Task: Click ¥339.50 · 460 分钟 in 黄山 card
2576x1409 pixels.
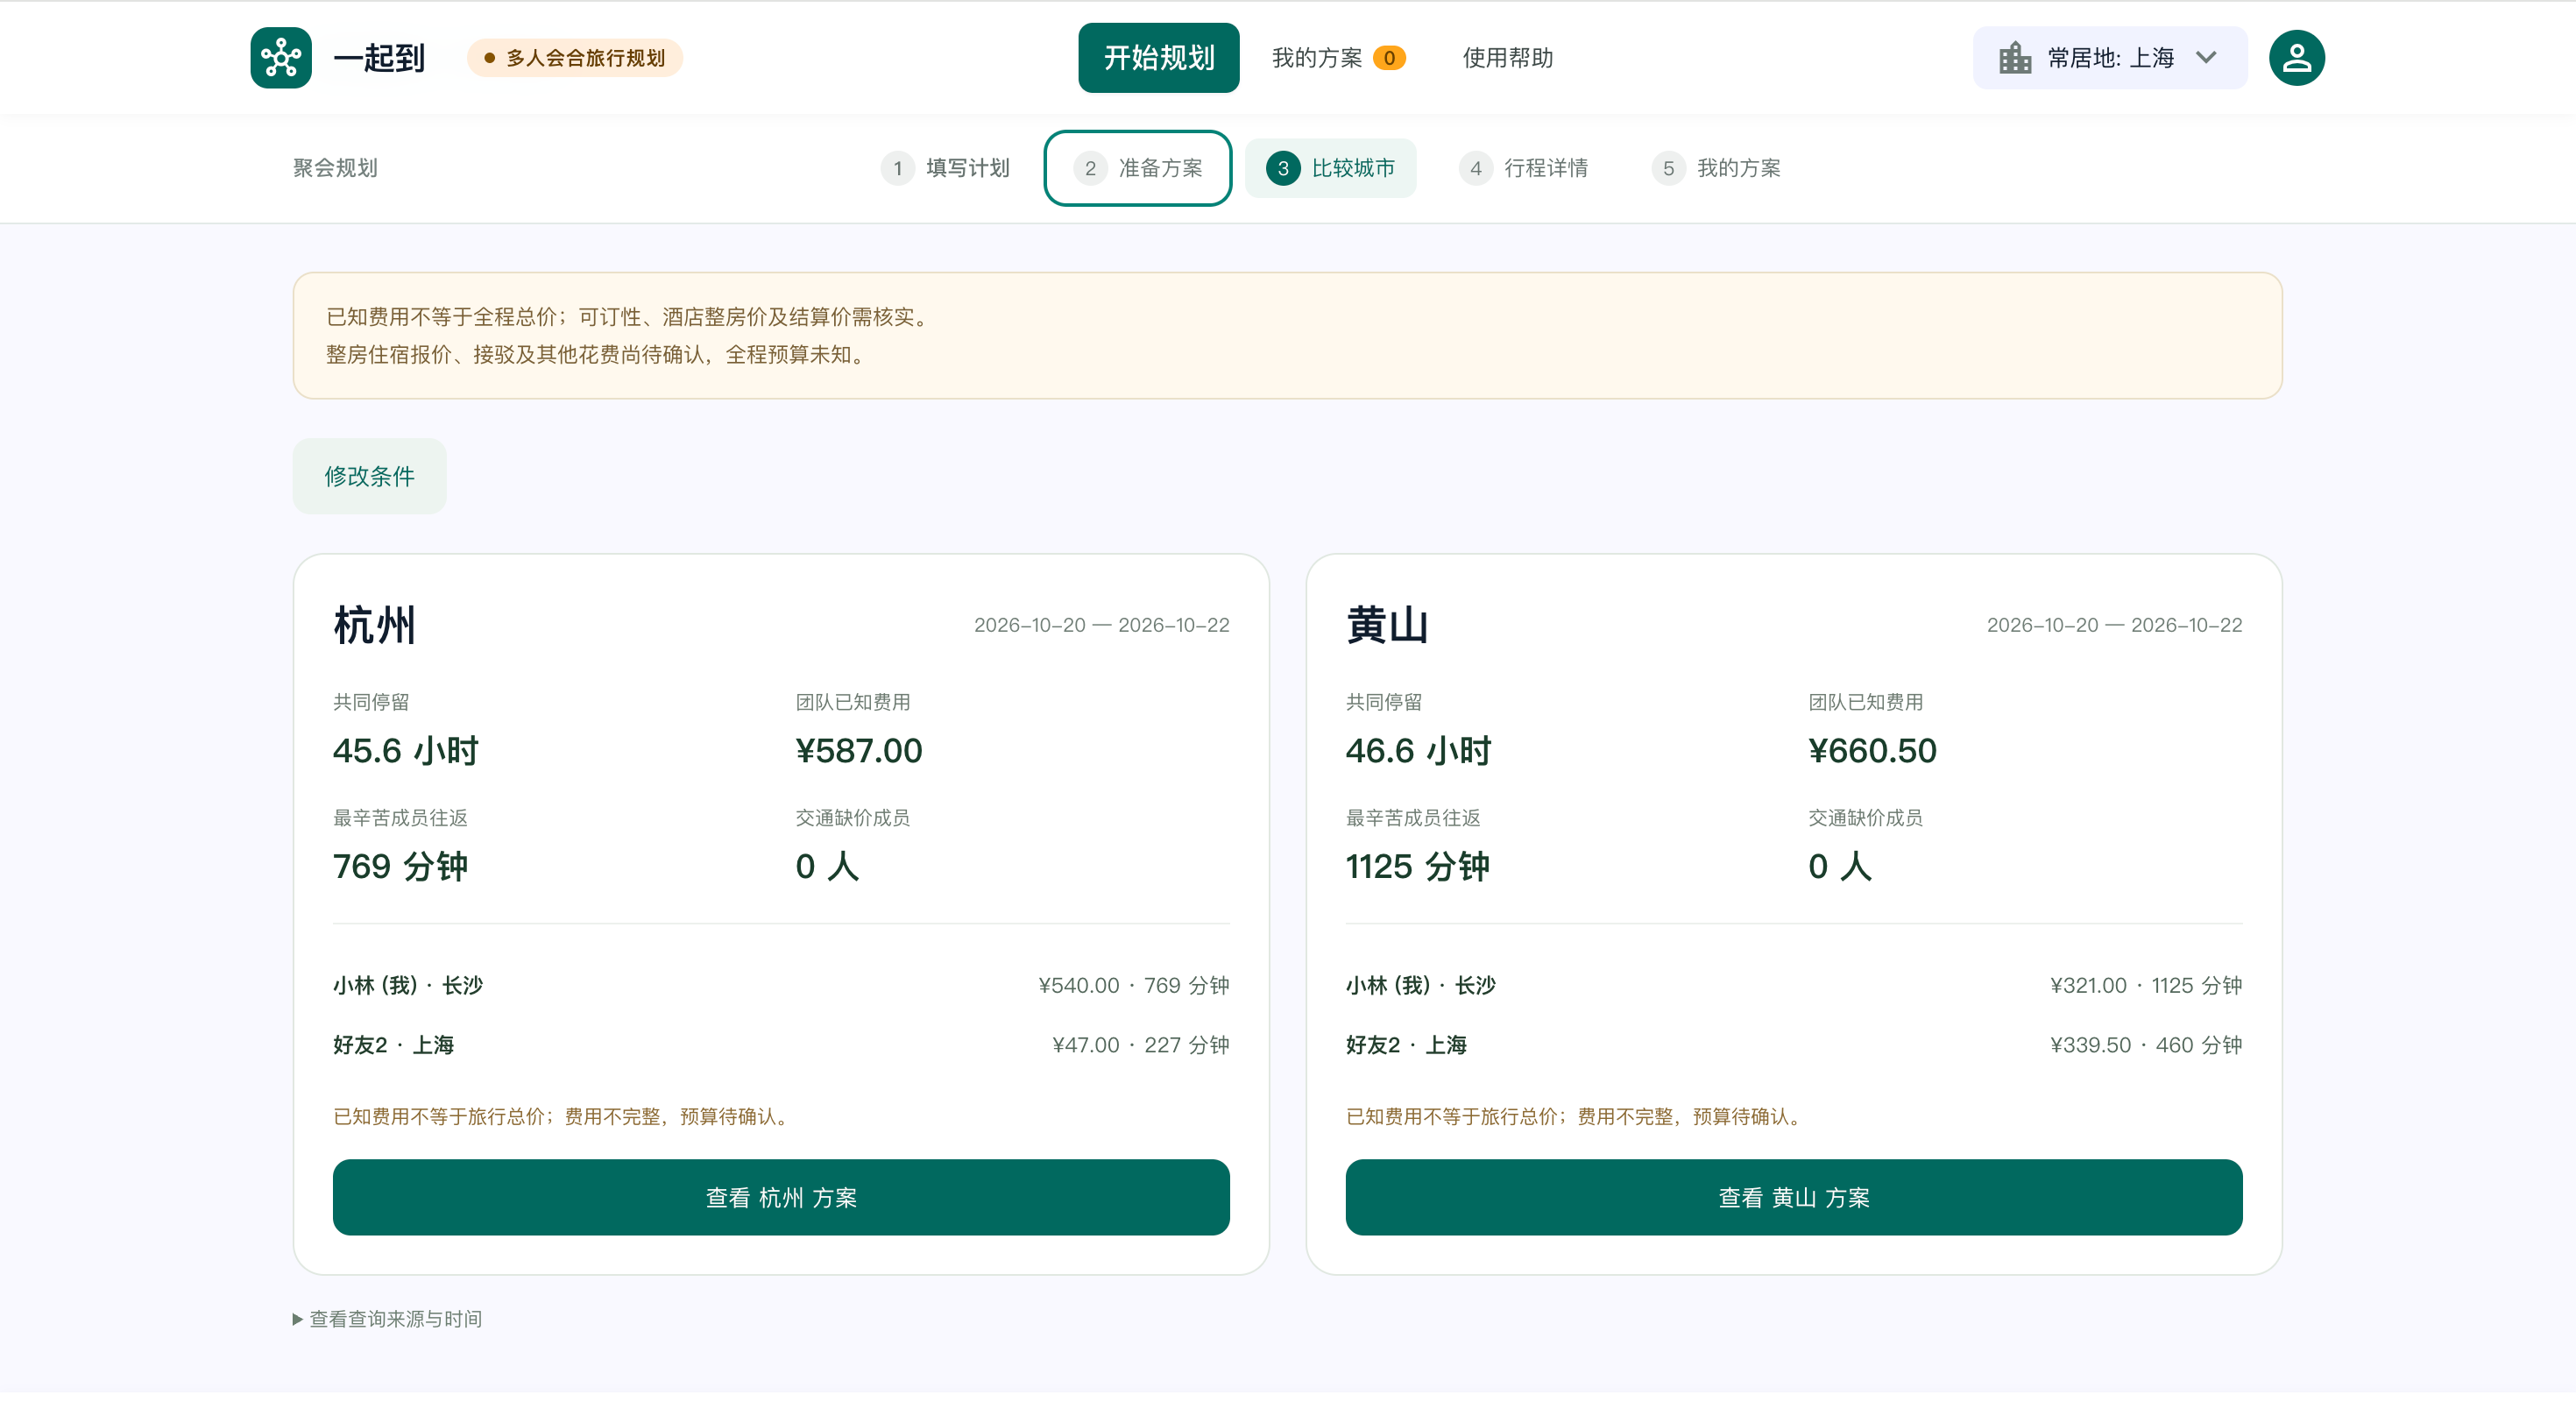Action: tap(2146, 1045)
